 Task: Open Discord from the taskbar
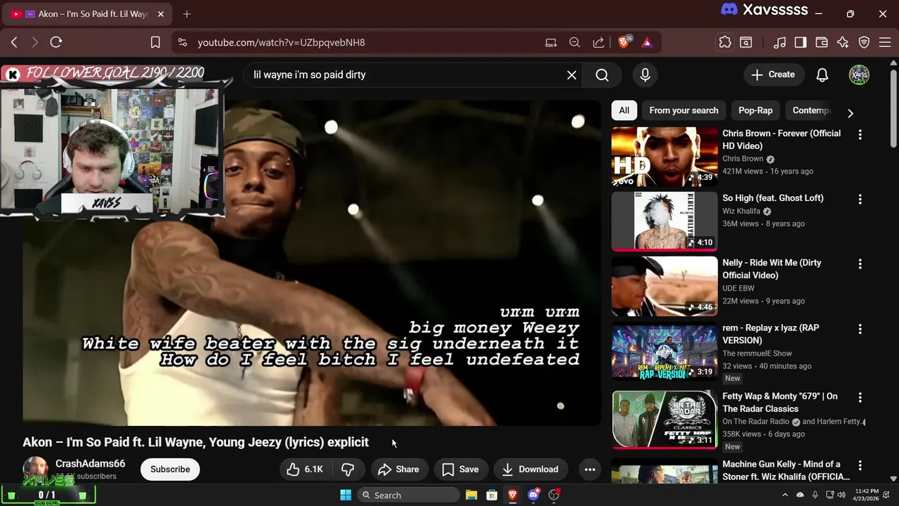click(534, 495)
